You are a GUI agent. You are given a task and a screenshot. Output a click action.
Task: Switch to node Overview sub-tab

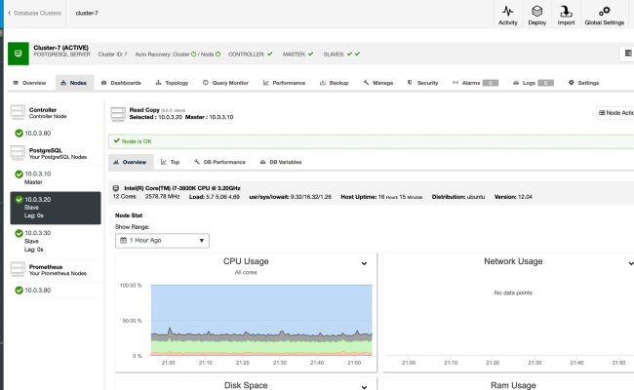tap(131, 162)
